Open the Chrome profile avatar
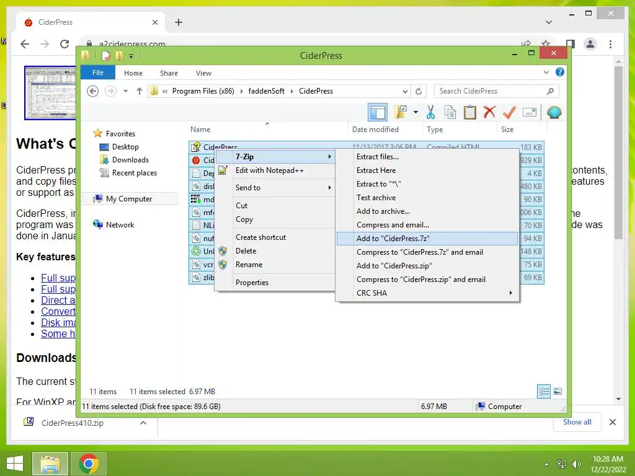635x476 pixels. click(x=590, y=44)
